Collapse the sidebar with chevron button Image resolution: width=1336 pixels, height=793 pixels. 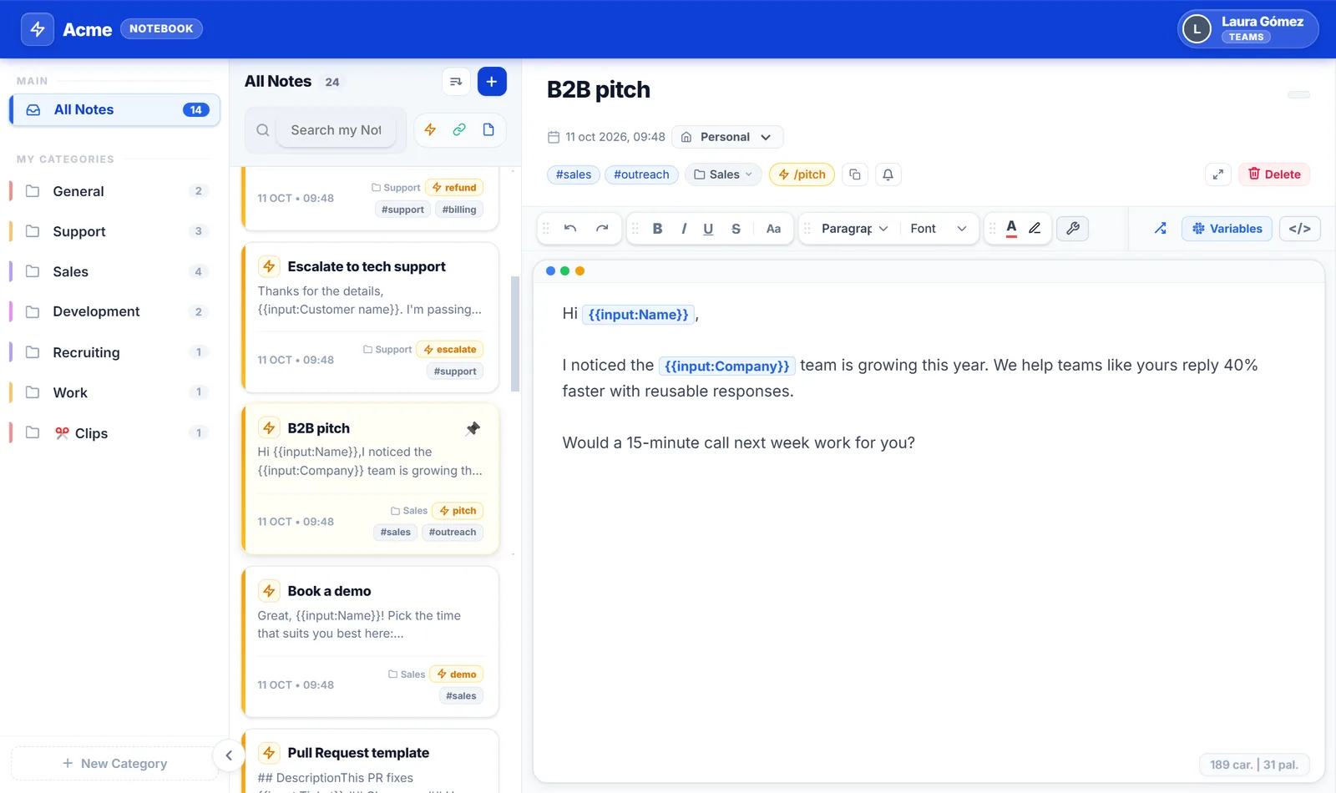[x=229, y=755]
